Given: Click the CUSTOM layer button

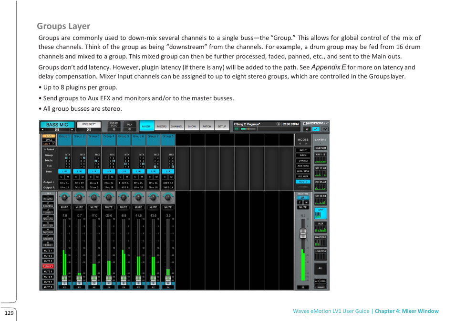Looking at the screenshot, I should coord(321,148).
